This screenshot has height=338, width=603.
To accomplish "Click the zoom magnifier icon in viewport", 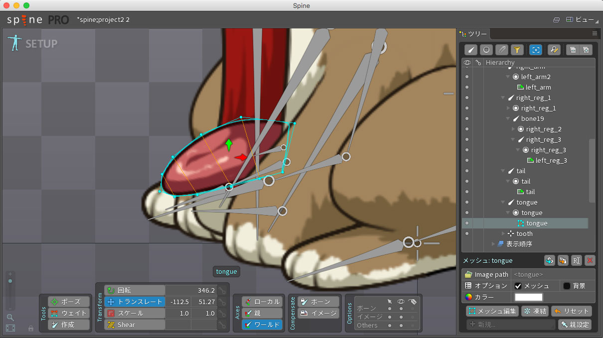I will pyautogui.click(x=10, y=317).
